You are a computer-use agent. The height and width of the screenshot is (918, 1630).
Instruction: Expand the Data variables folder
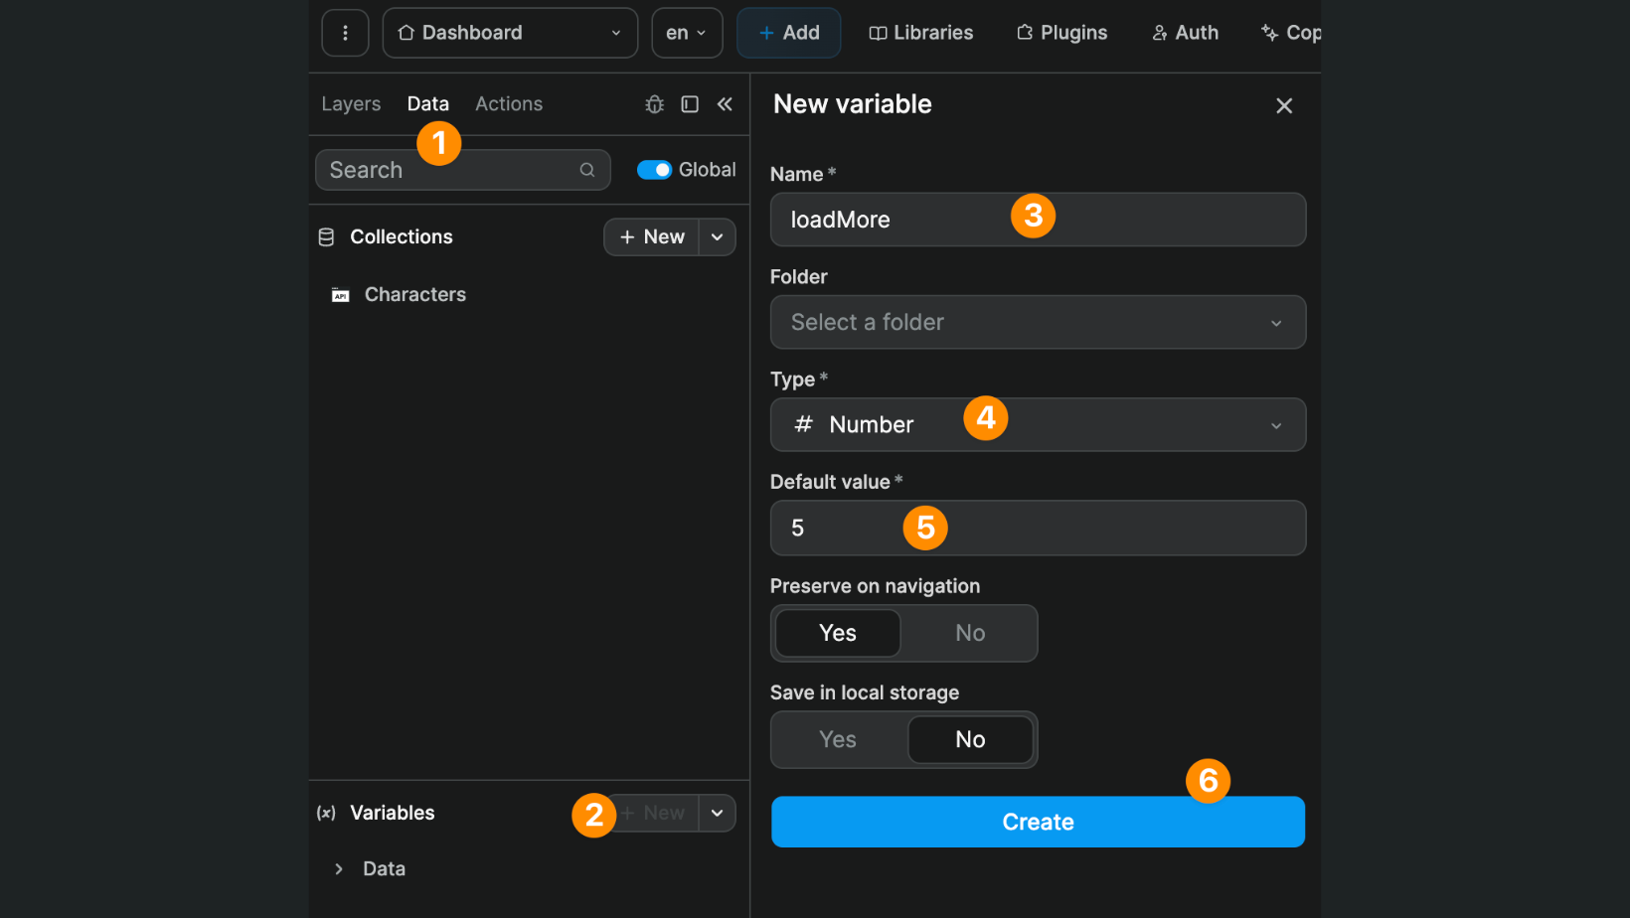click(339, 869)
